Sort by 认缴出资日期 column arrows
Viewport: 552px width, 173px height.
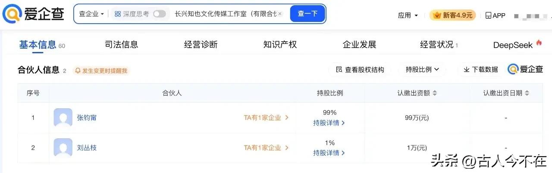pos(527,93)
